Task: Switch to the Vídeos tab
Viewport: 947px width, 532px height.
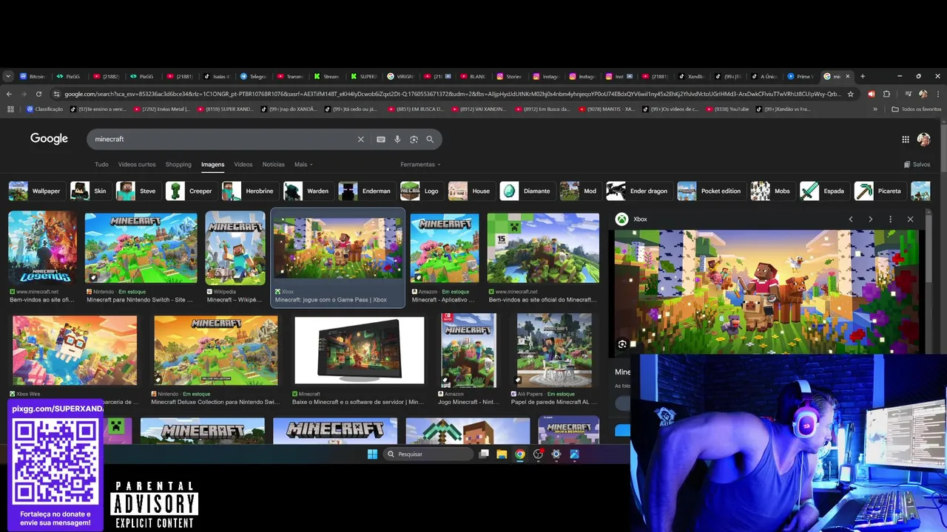Action: point(243,165)
